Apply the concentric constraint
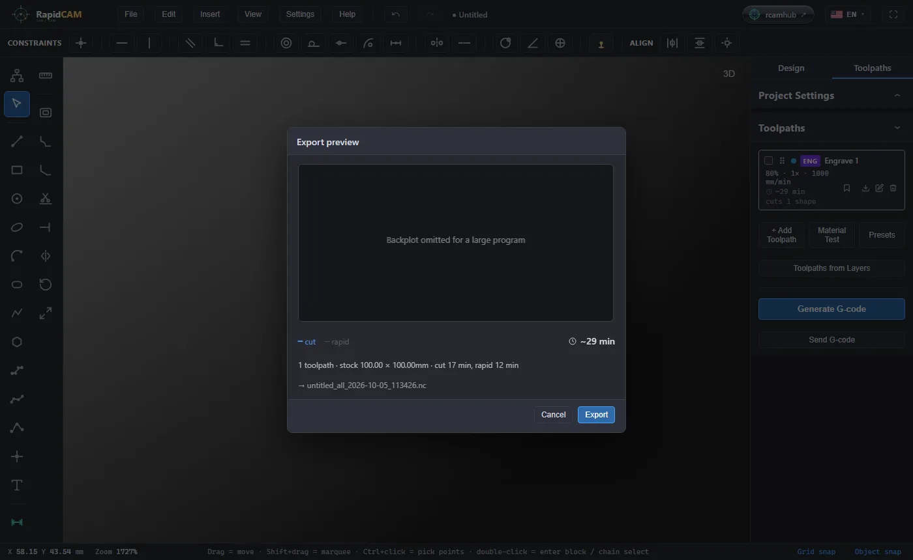Image resolution: width=913 pixels, height=560 pixels. pos(286,43)
